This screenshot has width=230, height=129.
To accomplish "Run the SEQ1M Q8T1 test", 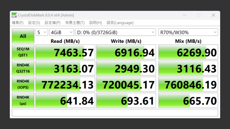I will coord(23,52).
